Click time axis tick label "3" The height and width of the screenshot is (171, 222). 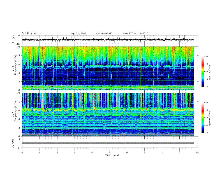(75, 153)
